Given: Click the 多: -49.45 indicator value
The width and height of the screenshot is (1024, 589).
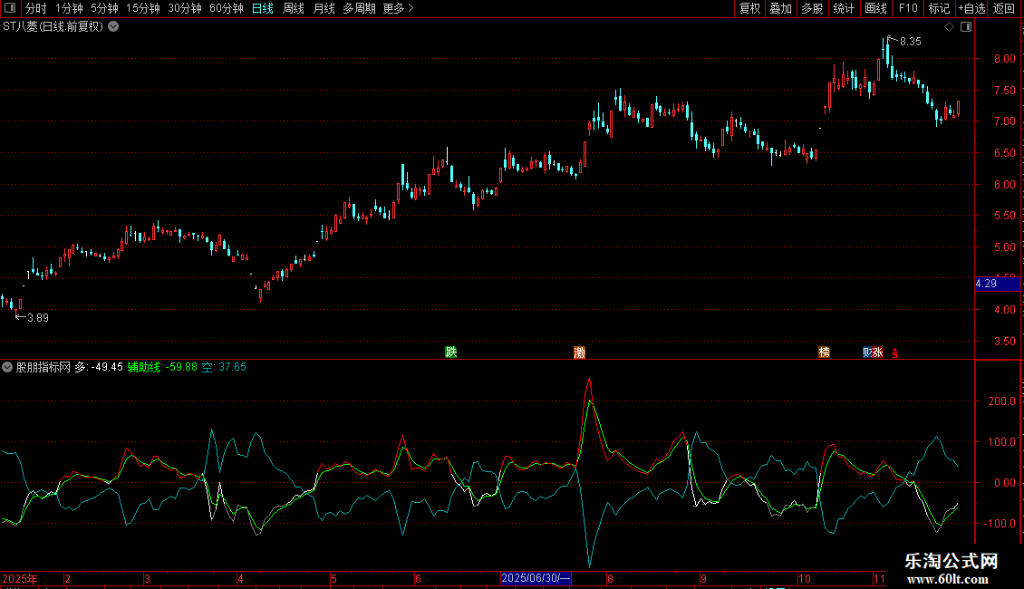Looking at the screenshot, I should point(99,367).
